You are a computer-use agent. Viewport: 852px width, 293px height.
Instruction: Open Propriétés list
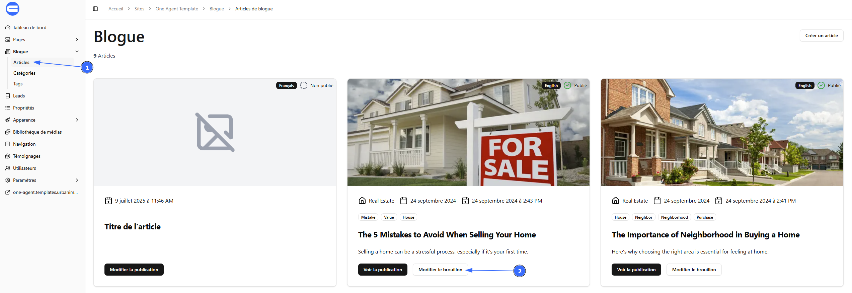click(x=23, y=108)
